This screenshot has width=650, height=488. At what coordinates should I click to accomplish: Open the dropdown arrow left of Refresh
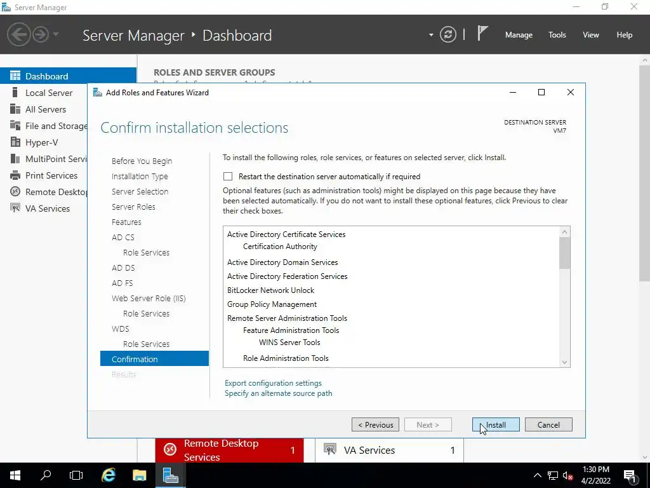click(431, 35)
